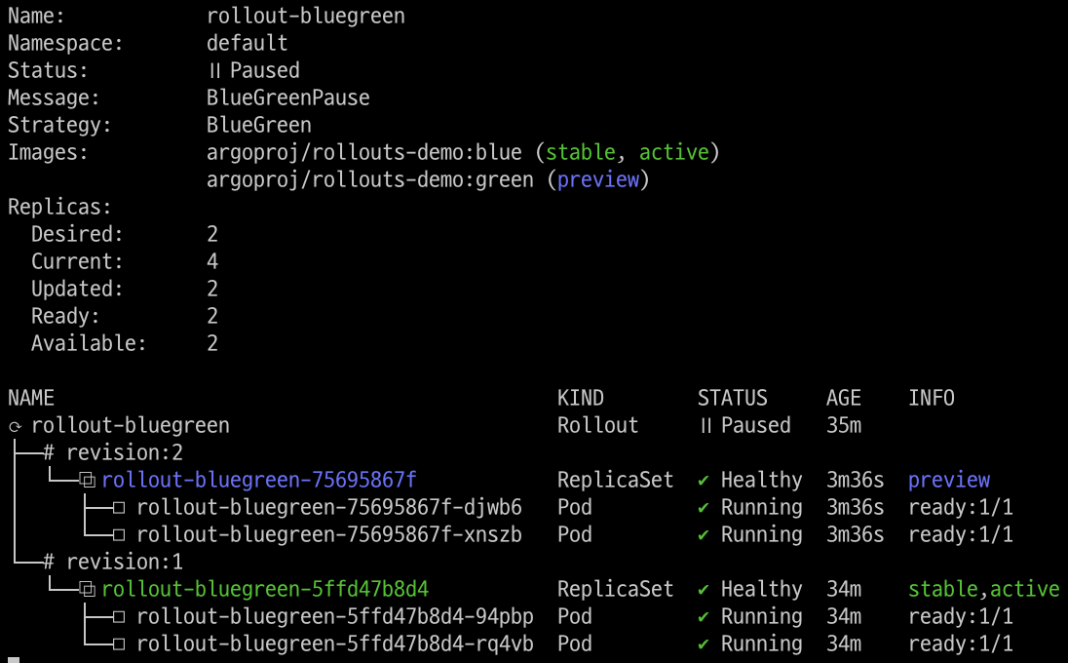Click the pod square icon for 75695867f-djwb6
The image size is (1068, 663).
pyautogui.click(x=119, y=508)
